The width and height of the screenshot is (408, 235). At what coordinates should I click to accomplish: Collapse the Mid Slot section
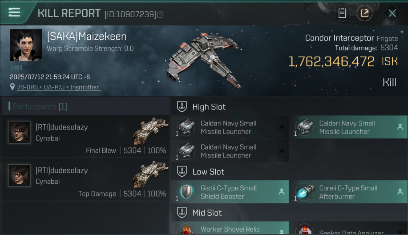(x=182, y=213)
